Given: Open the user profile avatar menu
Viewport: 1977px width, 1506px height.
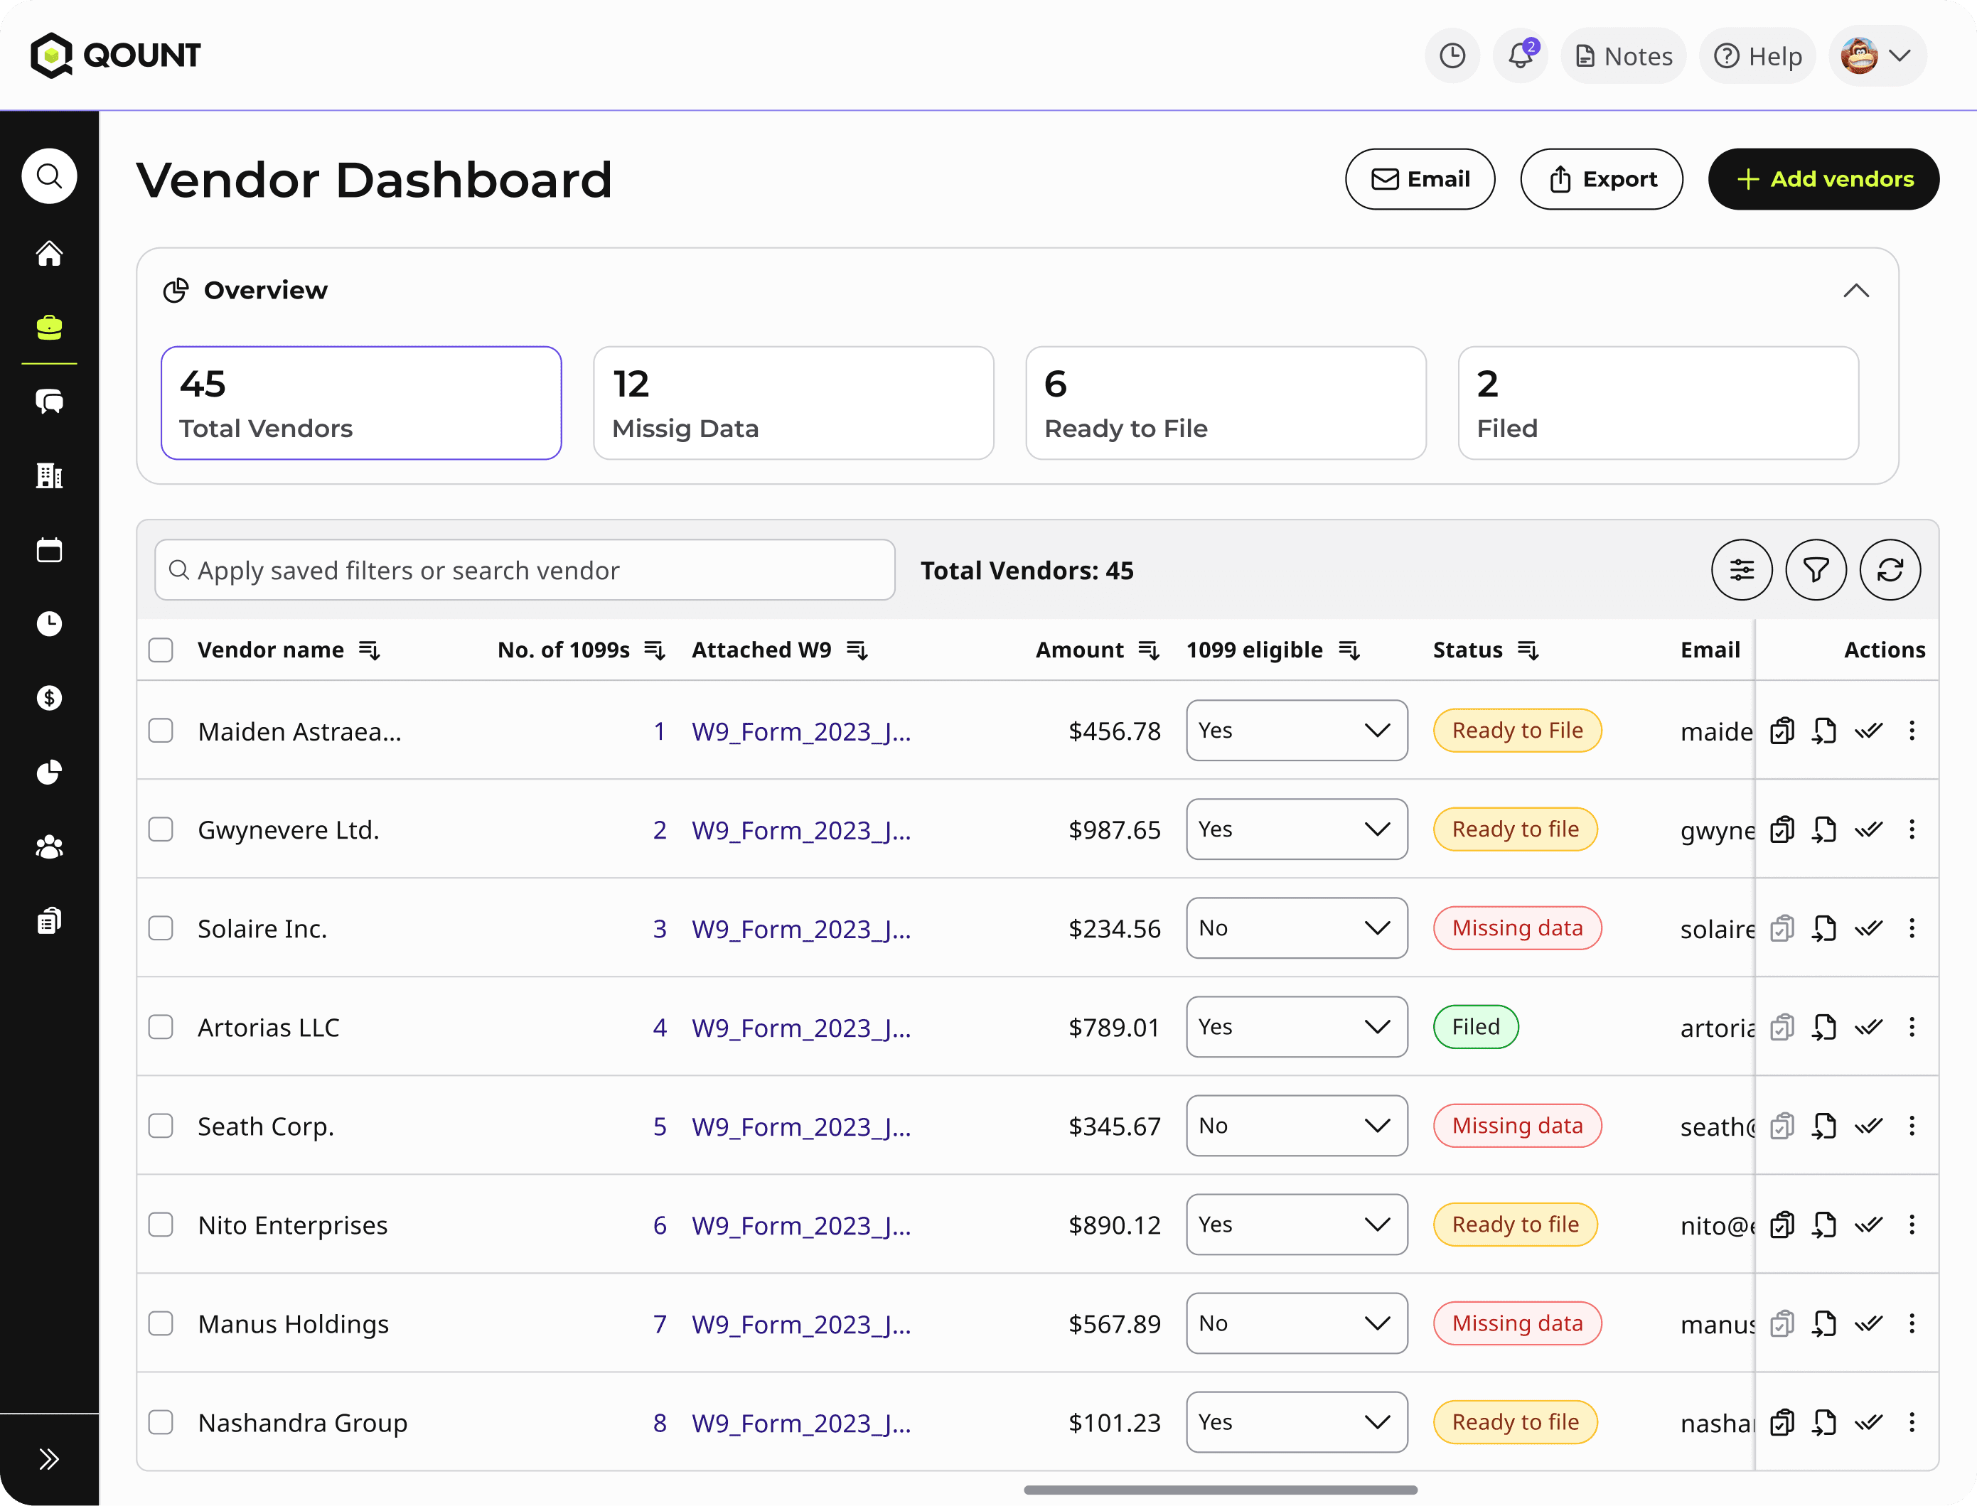Looking at the screenshot, I should [1877, 55].
